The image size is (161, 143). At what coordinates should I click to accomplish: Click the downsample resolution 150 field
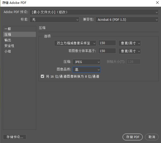click(x=107, y=43)
